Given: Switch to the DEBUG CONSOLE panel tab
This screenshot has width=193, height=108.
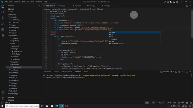Looking at the screenshot, I should [x=67, y=72].
